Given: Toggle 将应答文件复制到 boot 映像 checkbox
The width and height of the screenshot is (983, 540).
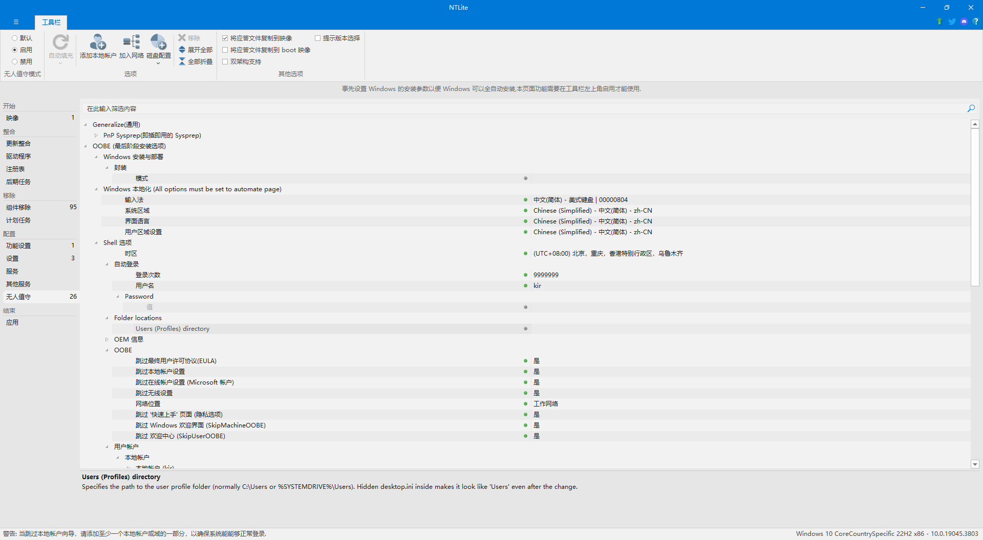Looking at the screenshot, I should (x=225, y=50).
